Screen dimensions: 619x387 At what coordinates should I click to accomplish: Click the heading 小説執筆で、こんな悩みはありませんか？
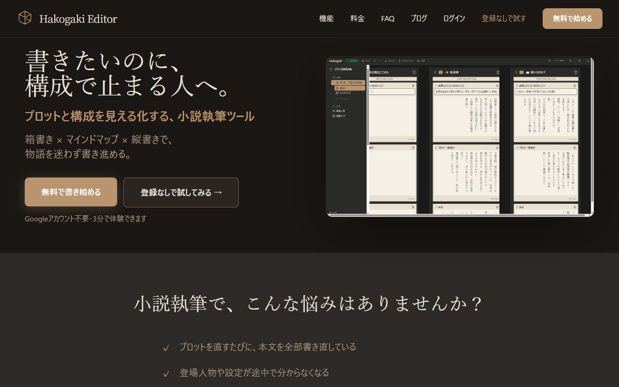tap(309, 303)
